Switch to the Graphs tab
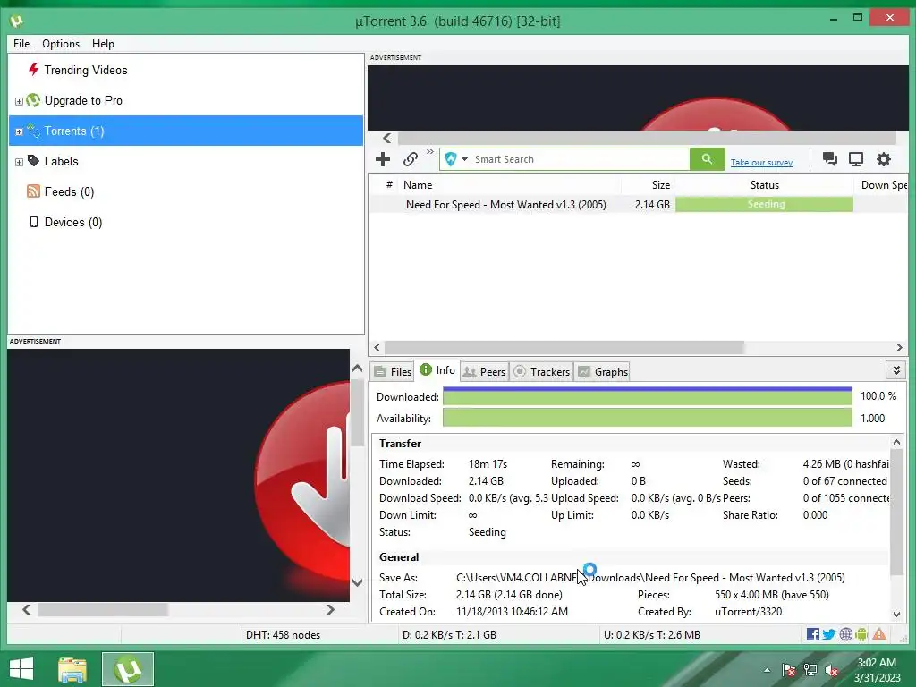Screen dimensions: 916x687 click(x=603, y=371)
